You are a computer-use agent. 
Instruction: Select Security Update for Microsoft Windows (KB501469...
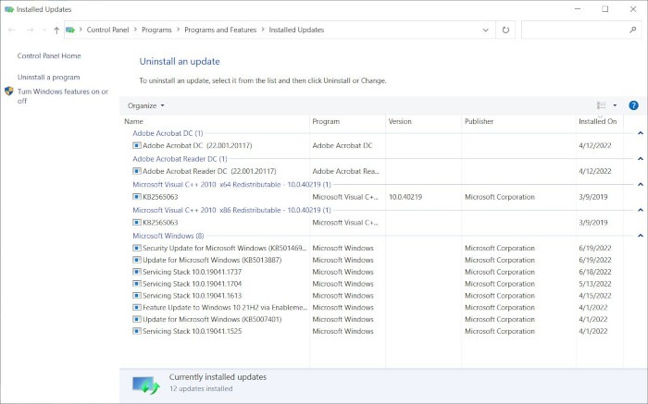(225, 248)
